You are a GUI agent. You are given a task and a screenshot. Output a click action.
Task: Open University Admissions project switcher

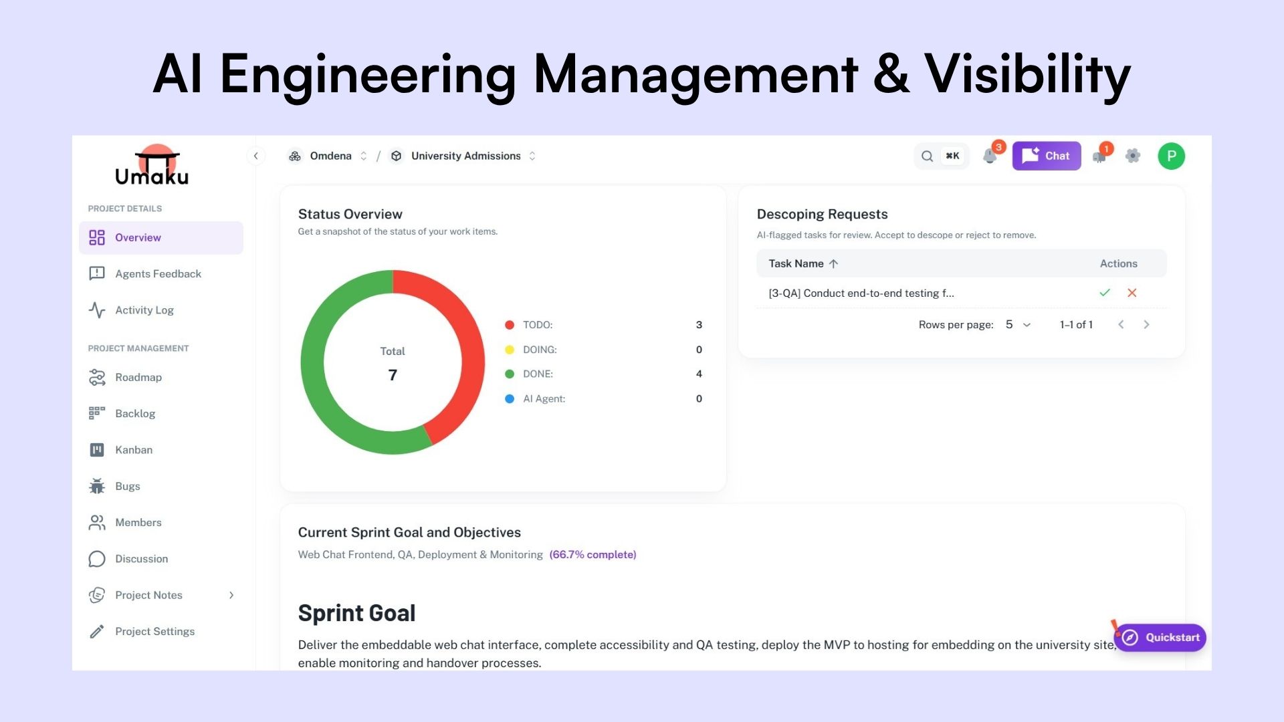pyautogui.click(x=532, y=156)
